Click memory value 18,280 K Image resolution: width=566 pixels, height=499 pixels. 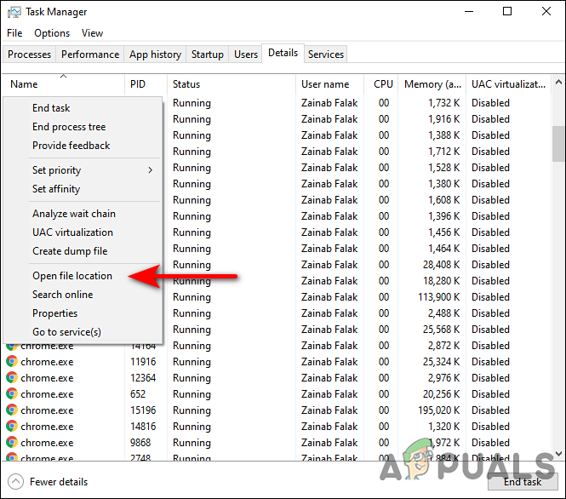pyautogui.click(x=441, y=280)
